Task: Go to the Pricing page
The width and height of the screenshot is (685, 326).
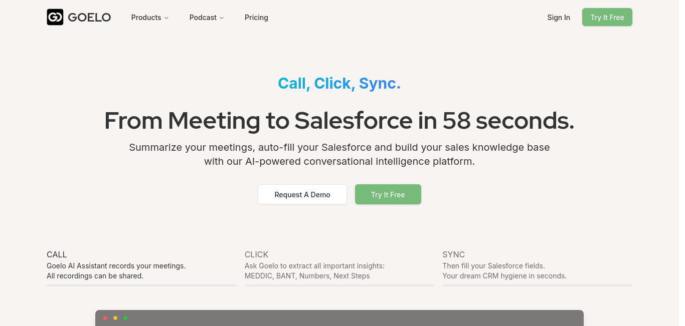Action: pos(256,18)
